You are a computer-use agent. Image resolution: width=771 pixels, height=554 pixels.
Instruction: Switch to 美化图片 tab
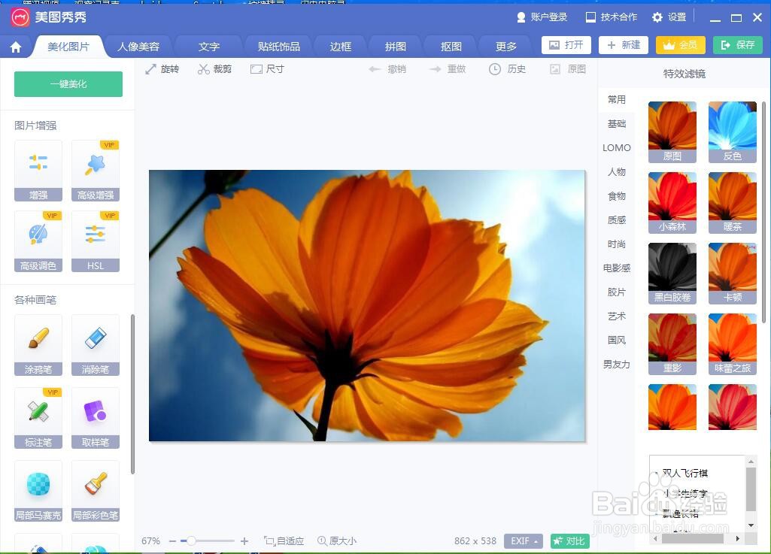click(68, 47)
